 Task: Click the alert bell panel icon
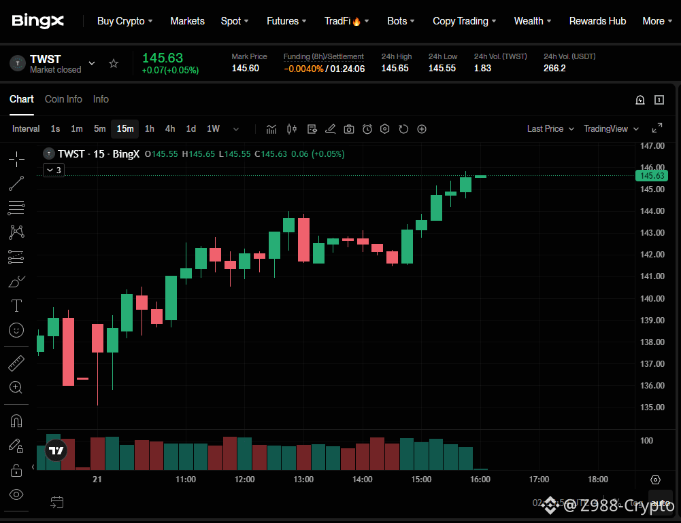pos(640,100)
